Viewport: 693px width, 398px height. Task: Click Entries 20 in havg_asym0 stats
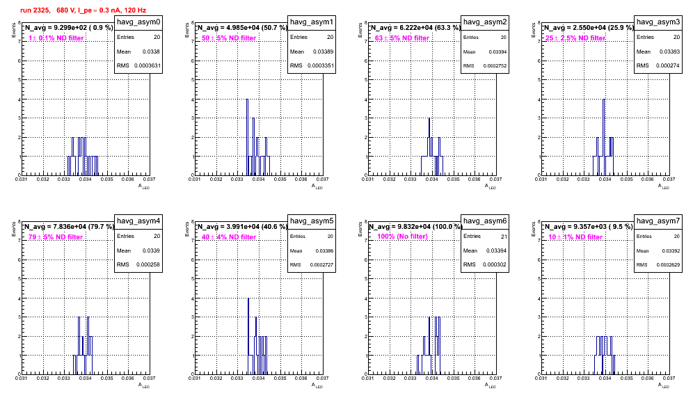[x=138, y=37]
